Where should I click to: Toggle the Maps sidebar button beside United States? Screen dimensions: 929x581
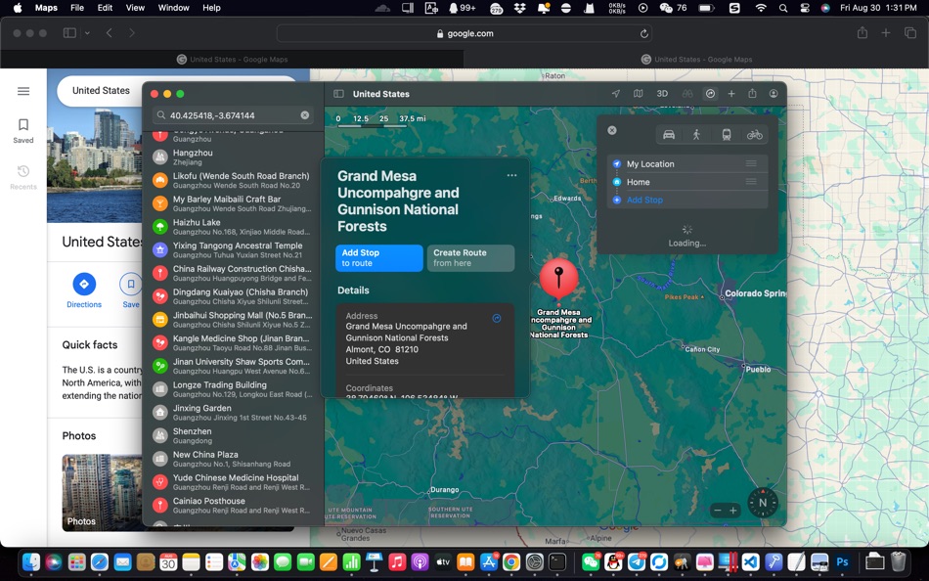click(x=339, y=94)
